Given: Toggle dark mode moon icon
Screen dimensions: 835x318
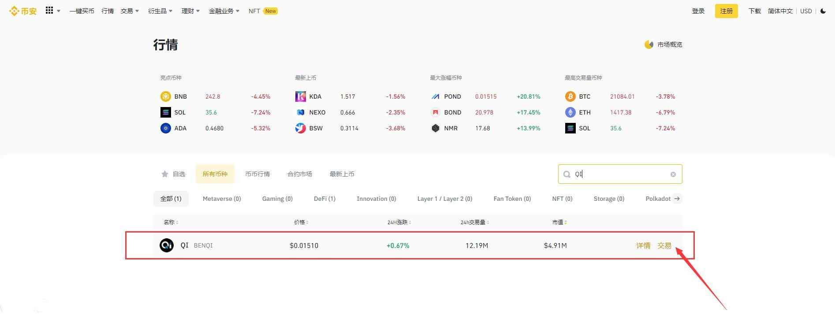Looking at the screenshot, I should click(x=823, y=11).
